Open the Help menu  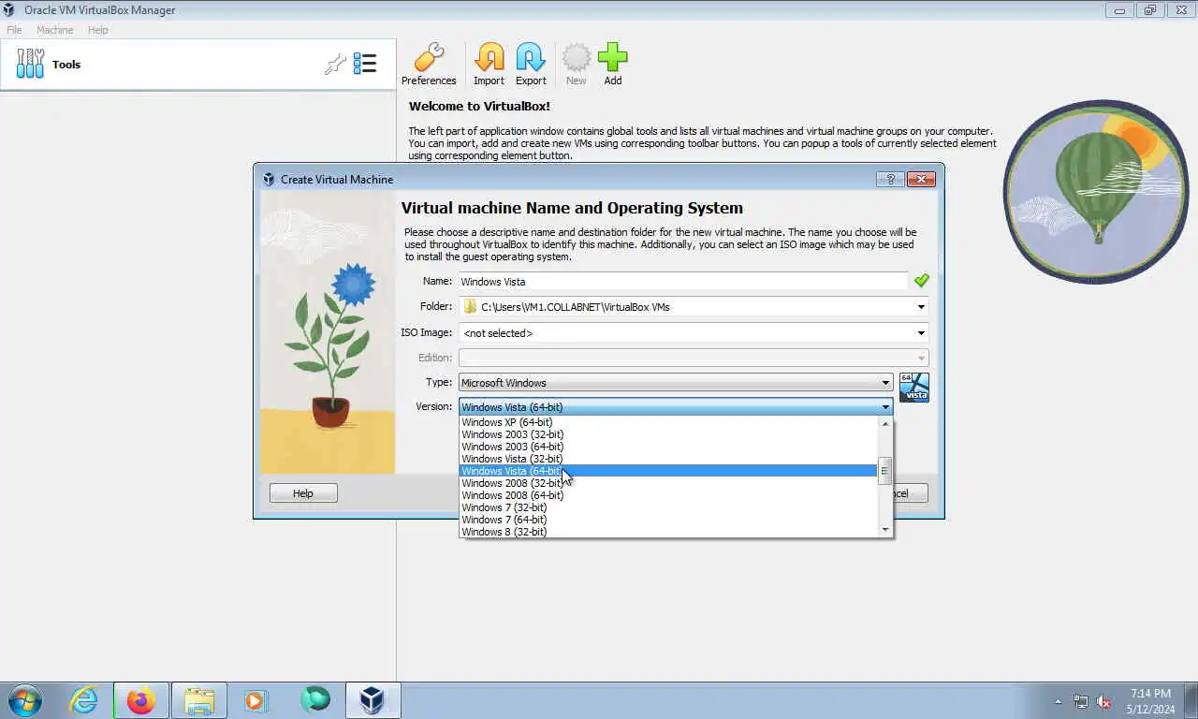tap(98, 30)
